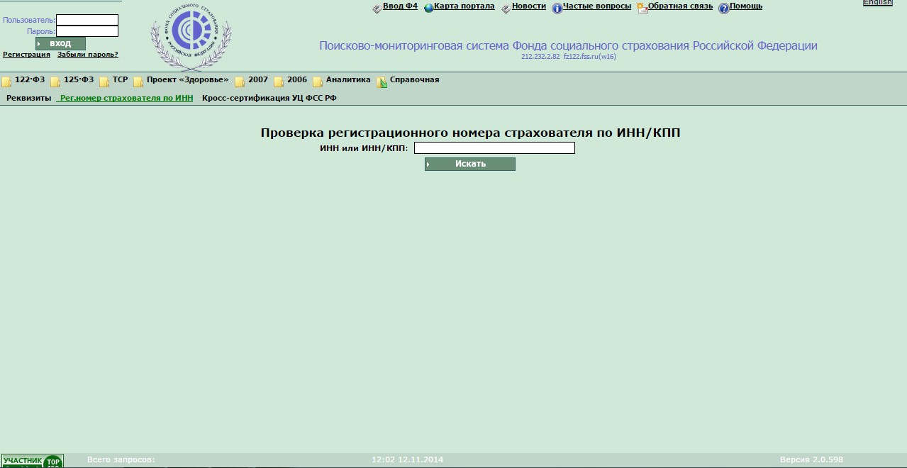Click the folder icon for Аналитика
Viewport: 907px width, 468px height.
point(318,81)
